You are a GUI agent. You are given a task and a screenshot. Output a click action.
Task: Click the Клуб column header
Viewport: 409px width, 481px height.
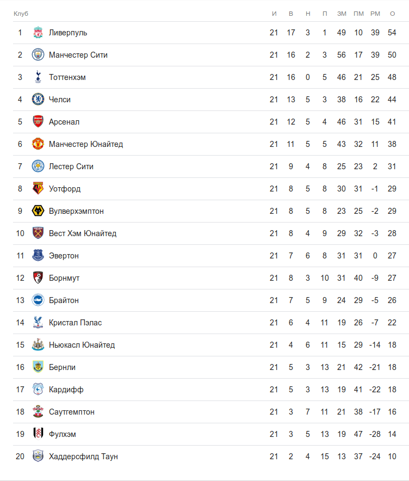click(x=21, y=13)
